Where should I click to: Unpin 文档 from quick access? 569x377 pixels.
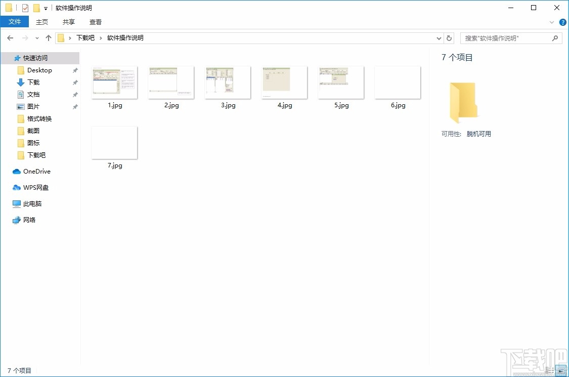75,94
